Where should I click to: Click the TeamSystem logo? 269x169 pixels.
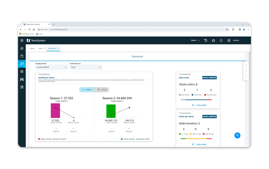pyautogui.click(x=36, y=41)
